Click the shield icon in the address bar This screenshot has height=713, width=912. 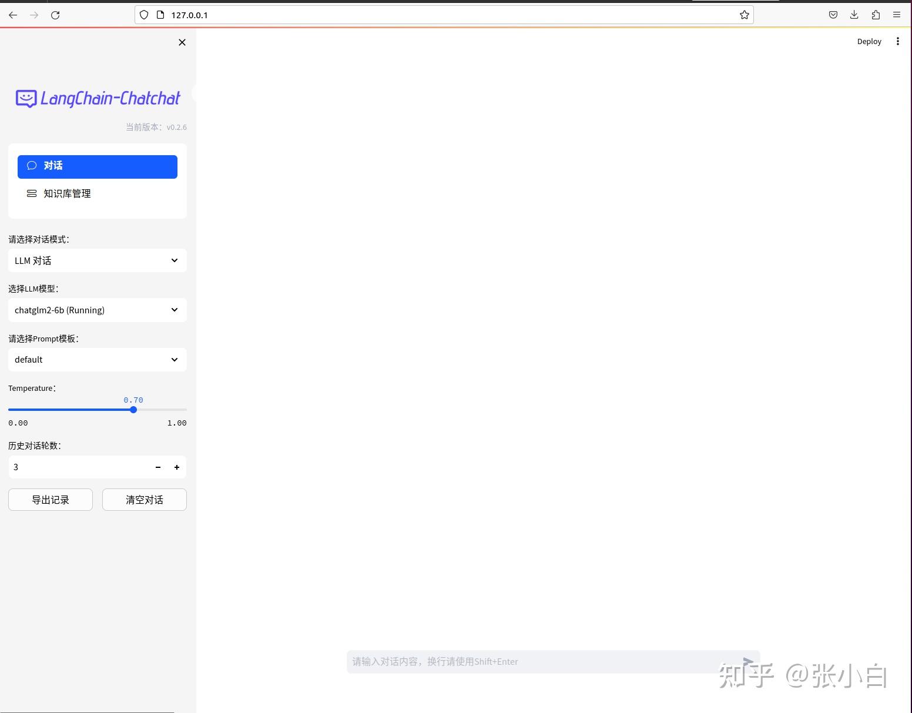point(144,15)
